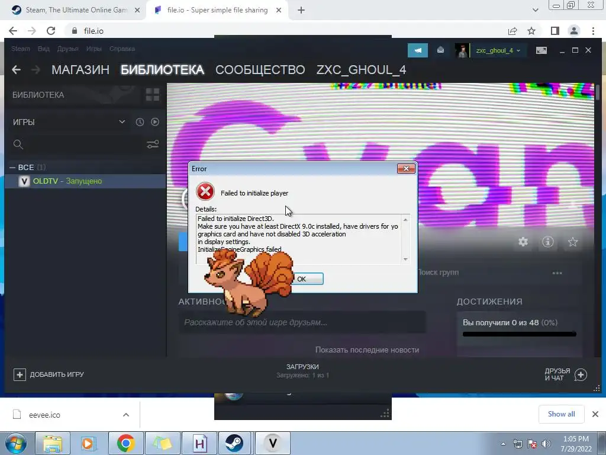Viewport: 606px width, 455px height.
Task: Click red error icon in dialog
Action: click(205, 191)
